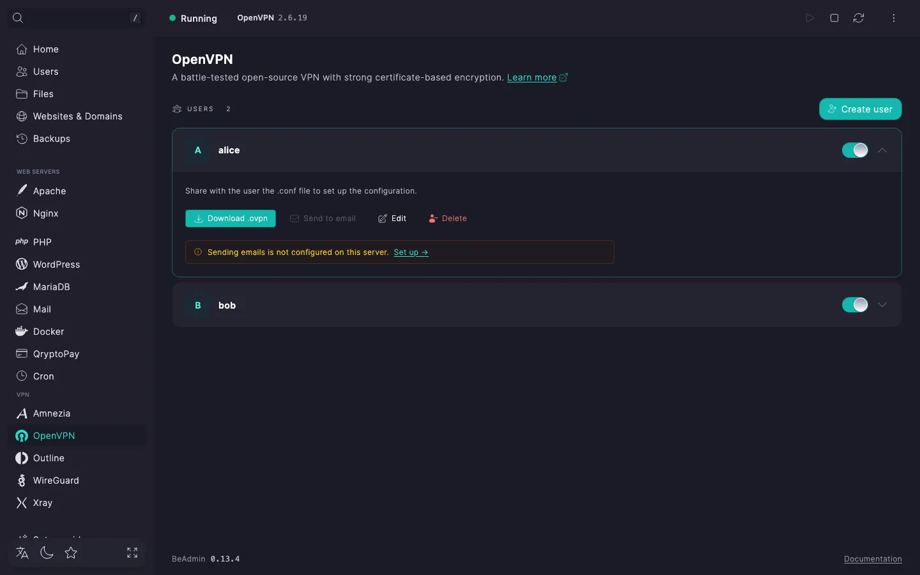Image resolution: width=920 pixels, height=575 pixels.
Task: Click the USERS count label
Action: coord(201,109)
